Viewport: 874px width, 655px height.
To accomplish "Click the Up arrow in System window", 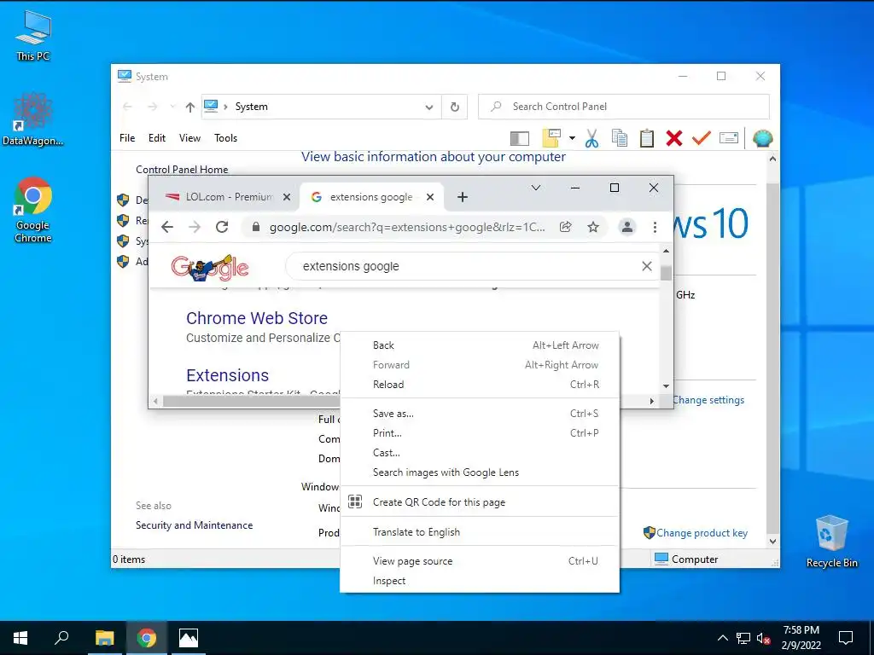I will coord(190,107).
